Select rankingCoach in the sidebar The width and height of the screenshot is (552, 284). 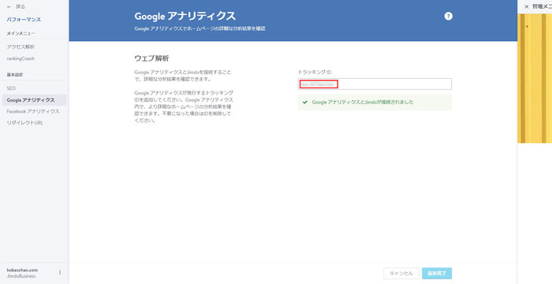21,58
